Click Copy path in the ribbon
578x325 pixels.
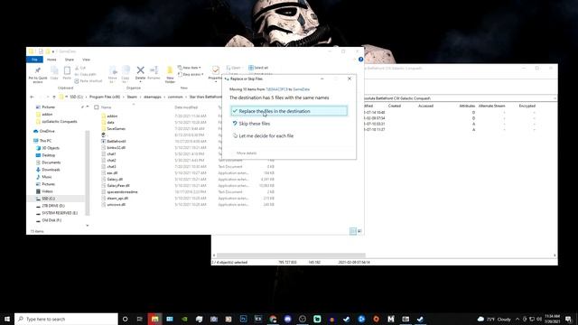click(86, 74)
